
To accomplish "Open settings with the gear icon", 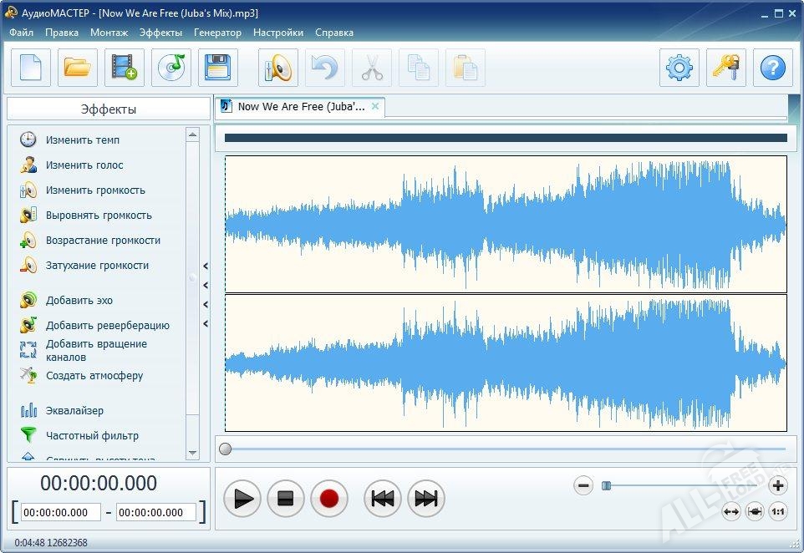I will (x=679, y=68).
